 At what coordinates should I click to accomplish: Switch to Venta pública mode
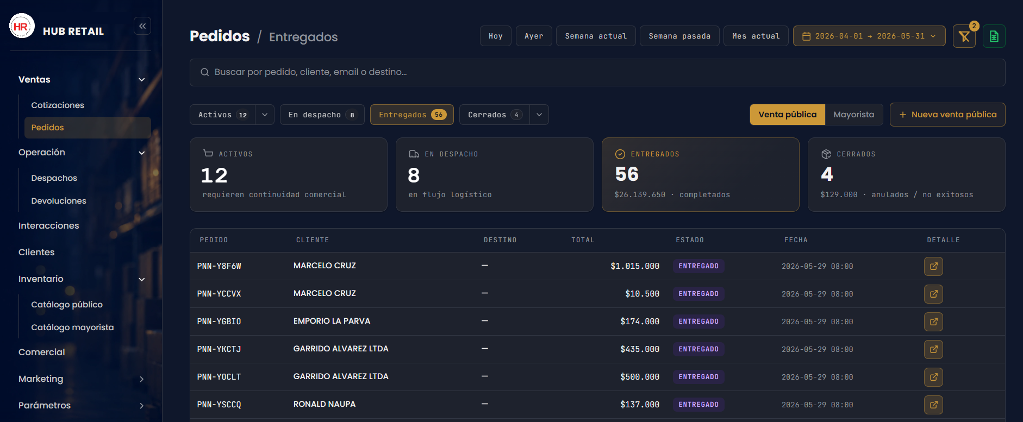pos(788,115)
